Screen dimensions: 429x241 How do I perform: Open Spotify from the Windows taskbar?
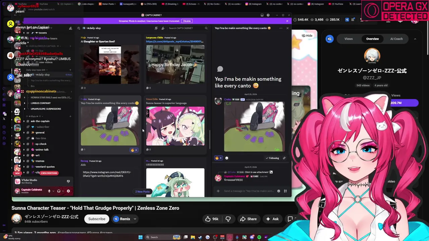259,237
